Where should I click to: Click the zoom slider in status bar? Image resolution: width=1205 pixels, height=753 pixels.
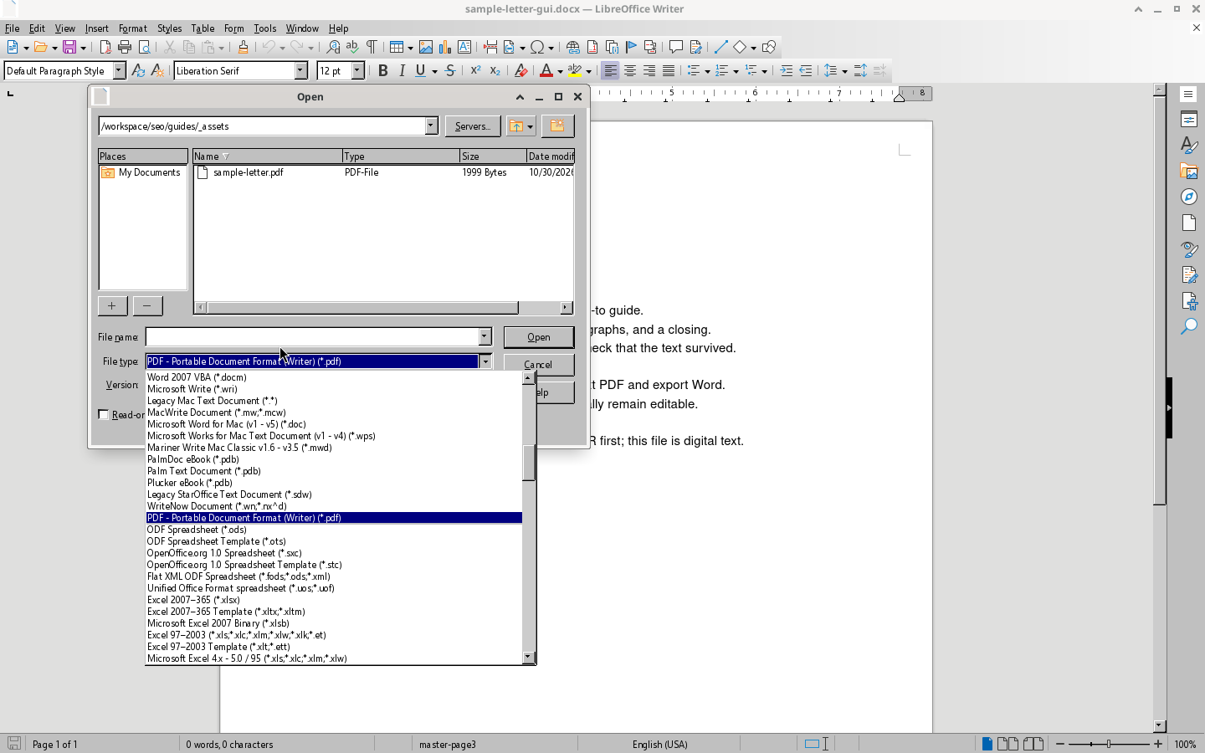click(x=1109, y=744)
